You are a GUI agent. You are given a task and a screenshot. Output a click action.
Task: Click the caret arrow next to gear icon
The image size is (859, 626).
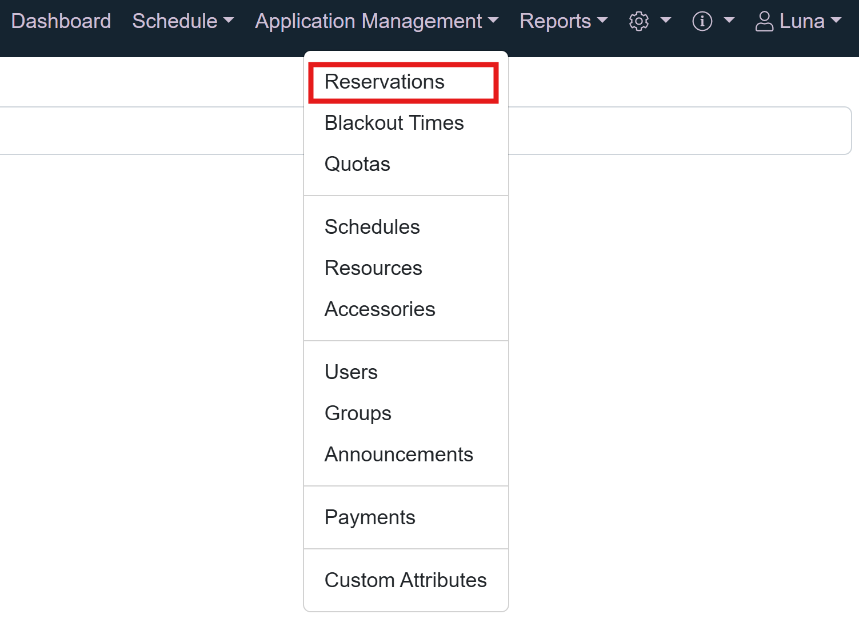coord(665,21)
